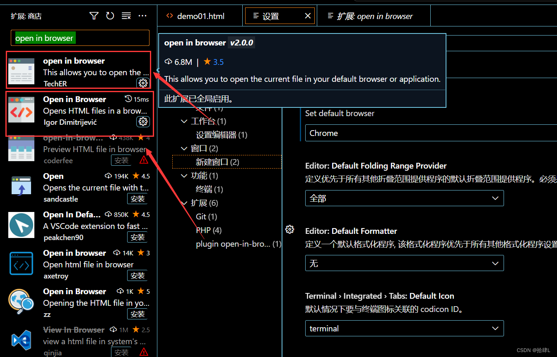This screenshot has width=557, height=357.
Task: Click gear icon on Igor Dimitrijević's extension
Action: 143,121
